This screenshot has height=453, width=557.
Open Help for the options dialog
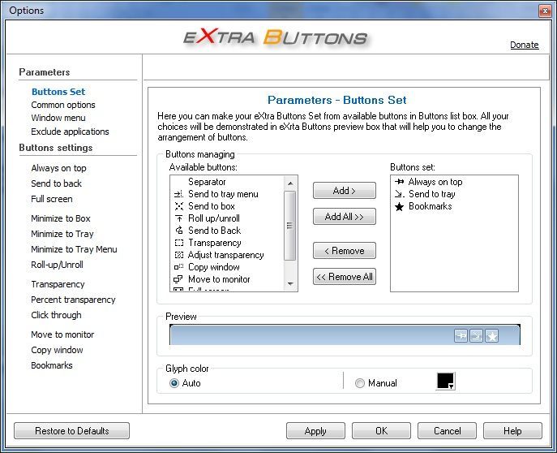coord(512,431)
